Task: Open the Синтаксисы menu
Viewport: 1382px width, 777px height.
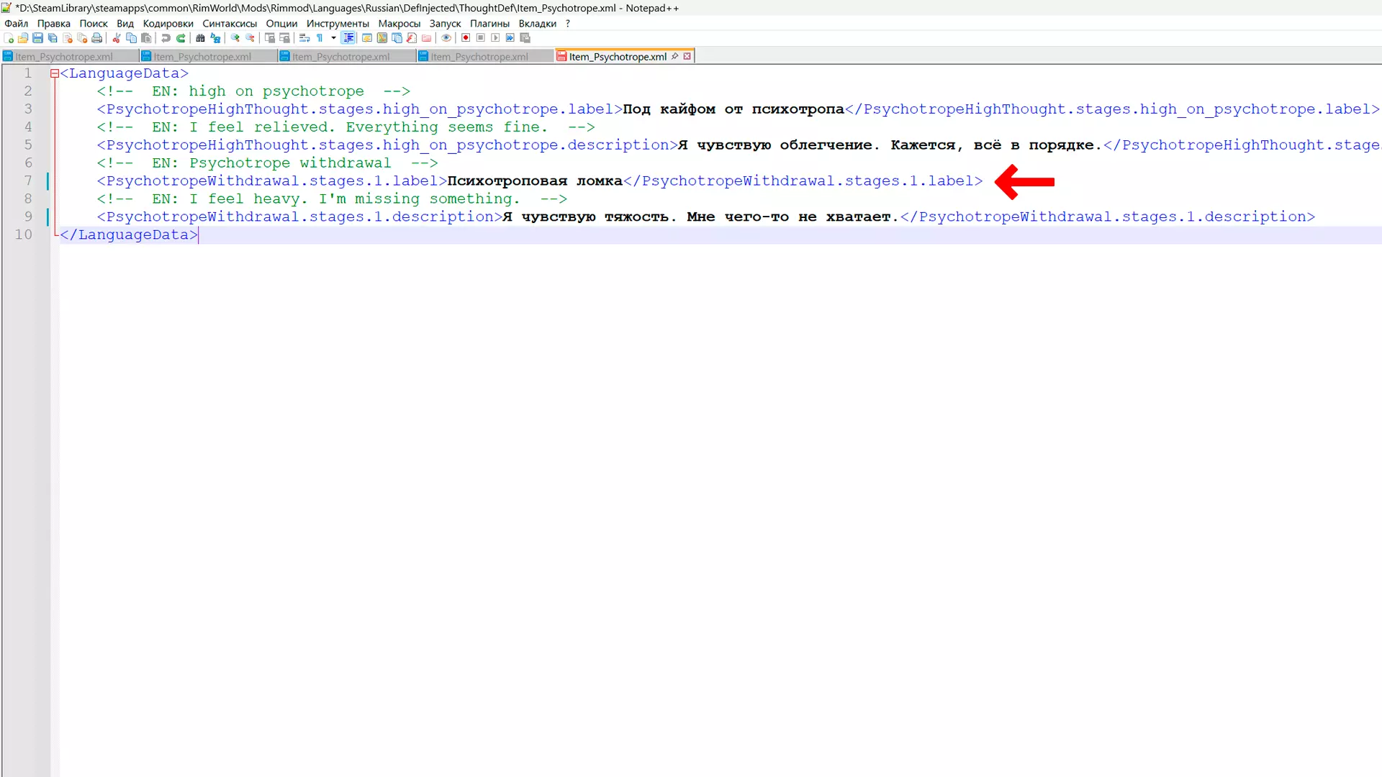Action: (x=230, y=23)
